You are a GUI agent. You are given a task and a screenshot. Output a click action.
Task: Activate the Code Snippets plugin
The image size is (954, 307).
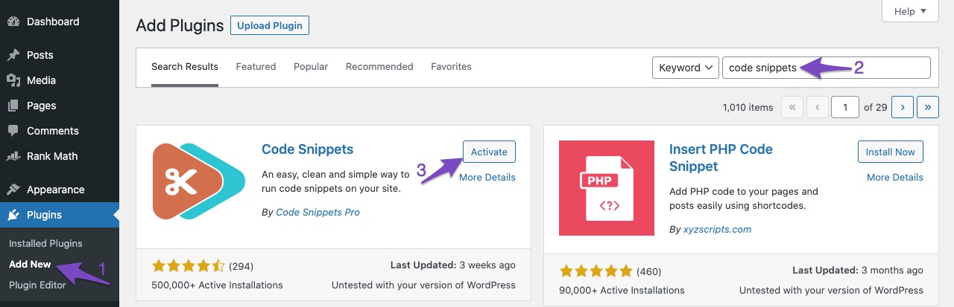click(489, 152)
